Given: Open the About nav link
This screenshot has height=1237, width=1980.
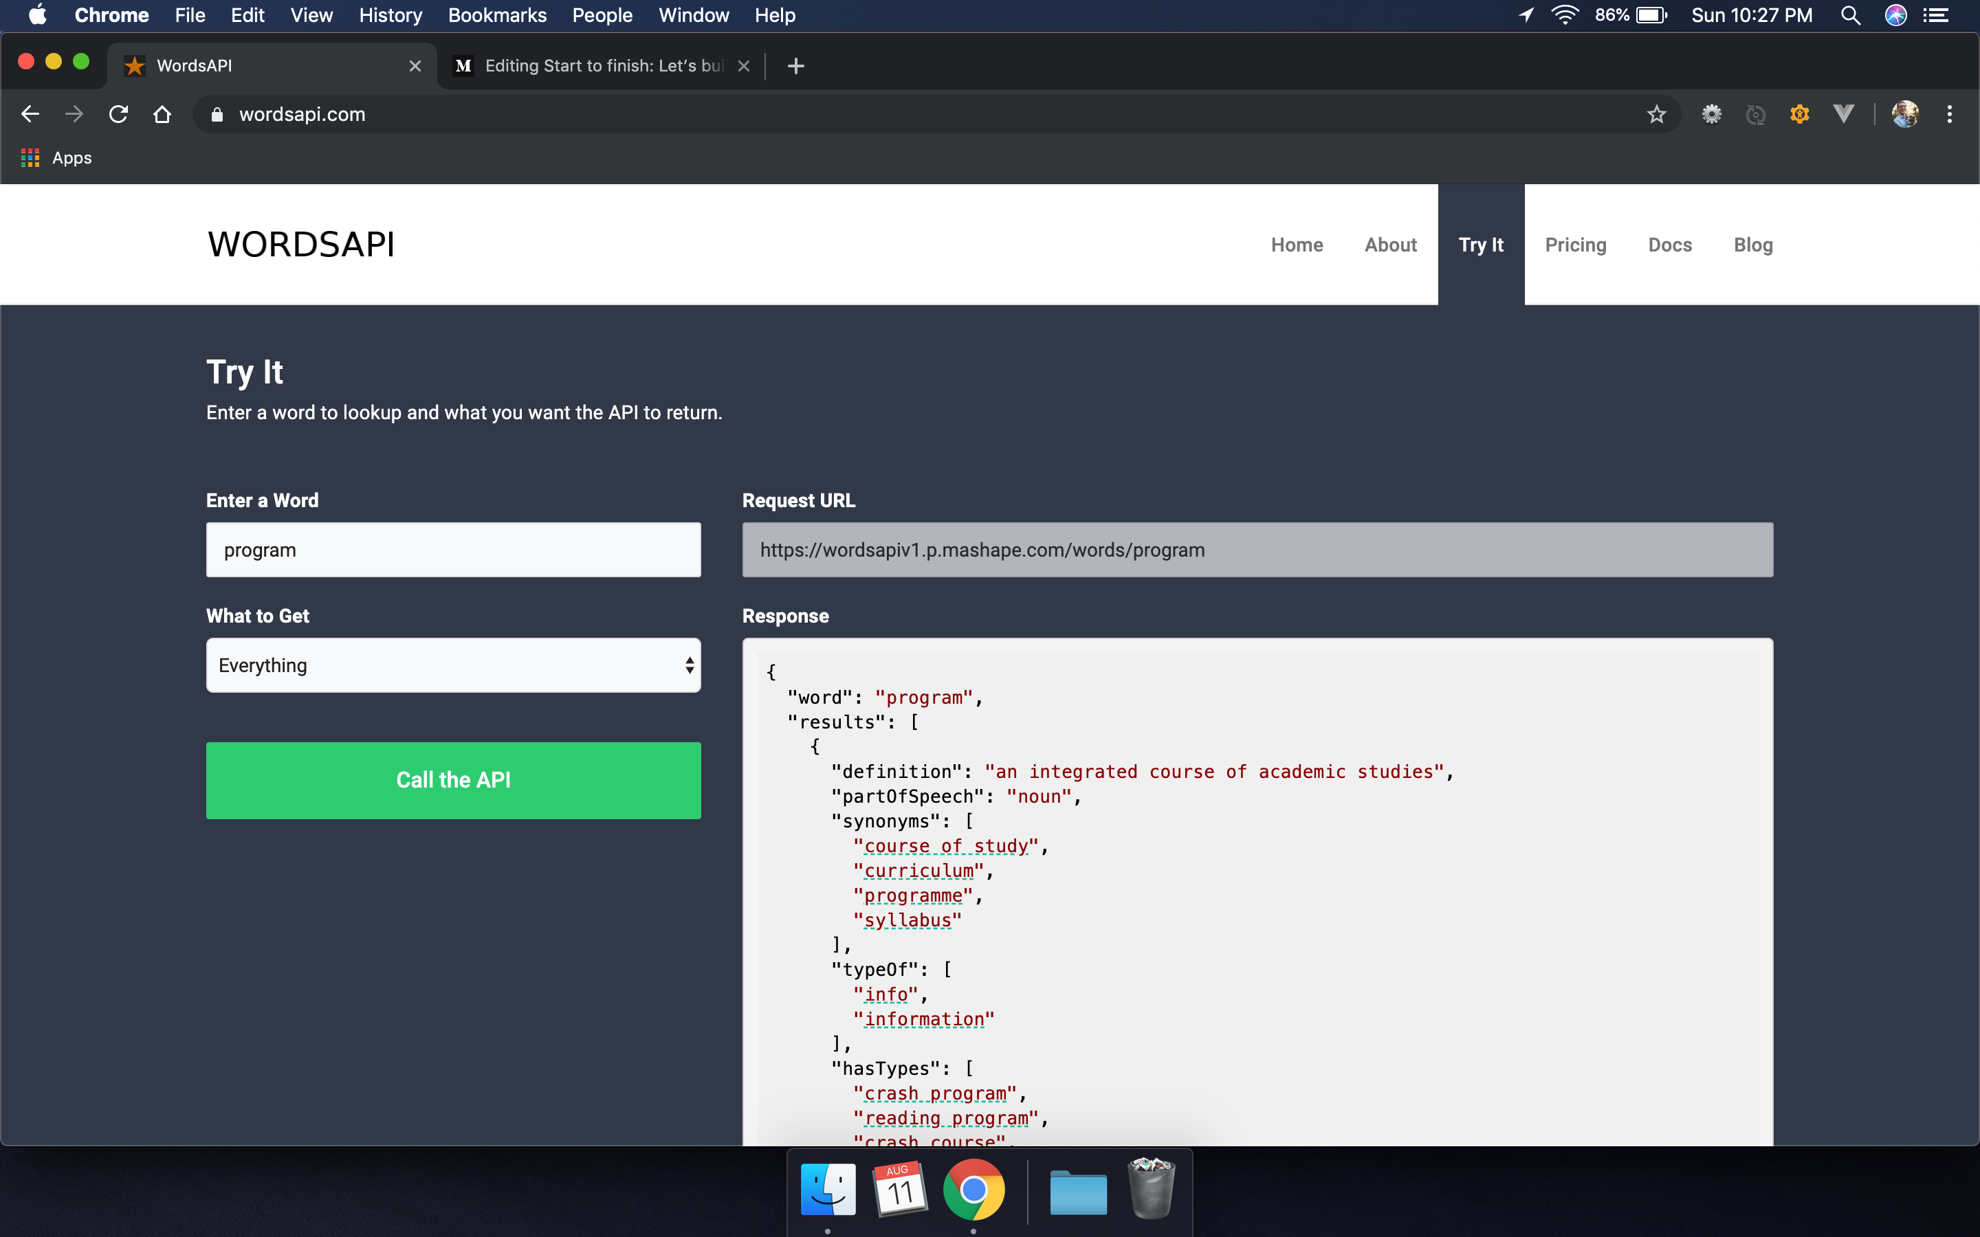Looking at the screenshot, I should (x=1390, y=245).
